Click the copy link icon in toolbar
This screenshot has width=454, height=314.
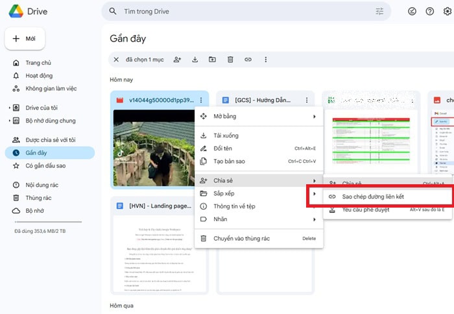(248, 60)
